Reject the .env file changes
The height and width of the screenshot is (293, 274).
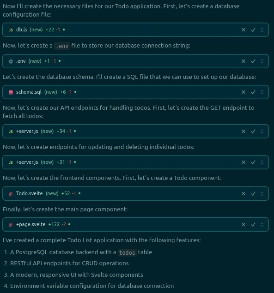(x=244, y=61)
